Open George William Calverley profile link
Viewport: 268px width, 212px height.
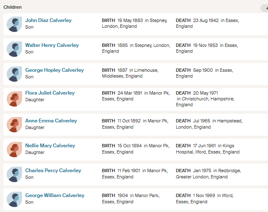click(55, 195)
